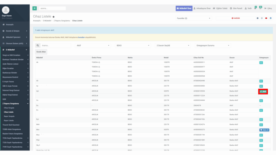The height and width of the screenshot is (155, 276).
Task: Open the LinkedIn icon in the header
Action: (x=271, y=18)
